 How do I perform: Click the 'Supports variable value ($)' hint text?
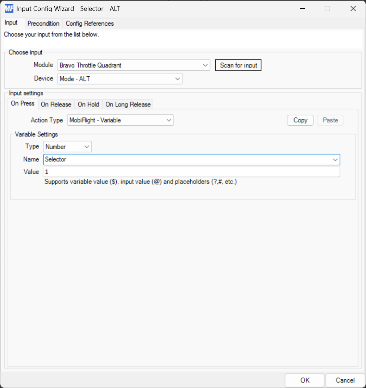click(141, 182)
